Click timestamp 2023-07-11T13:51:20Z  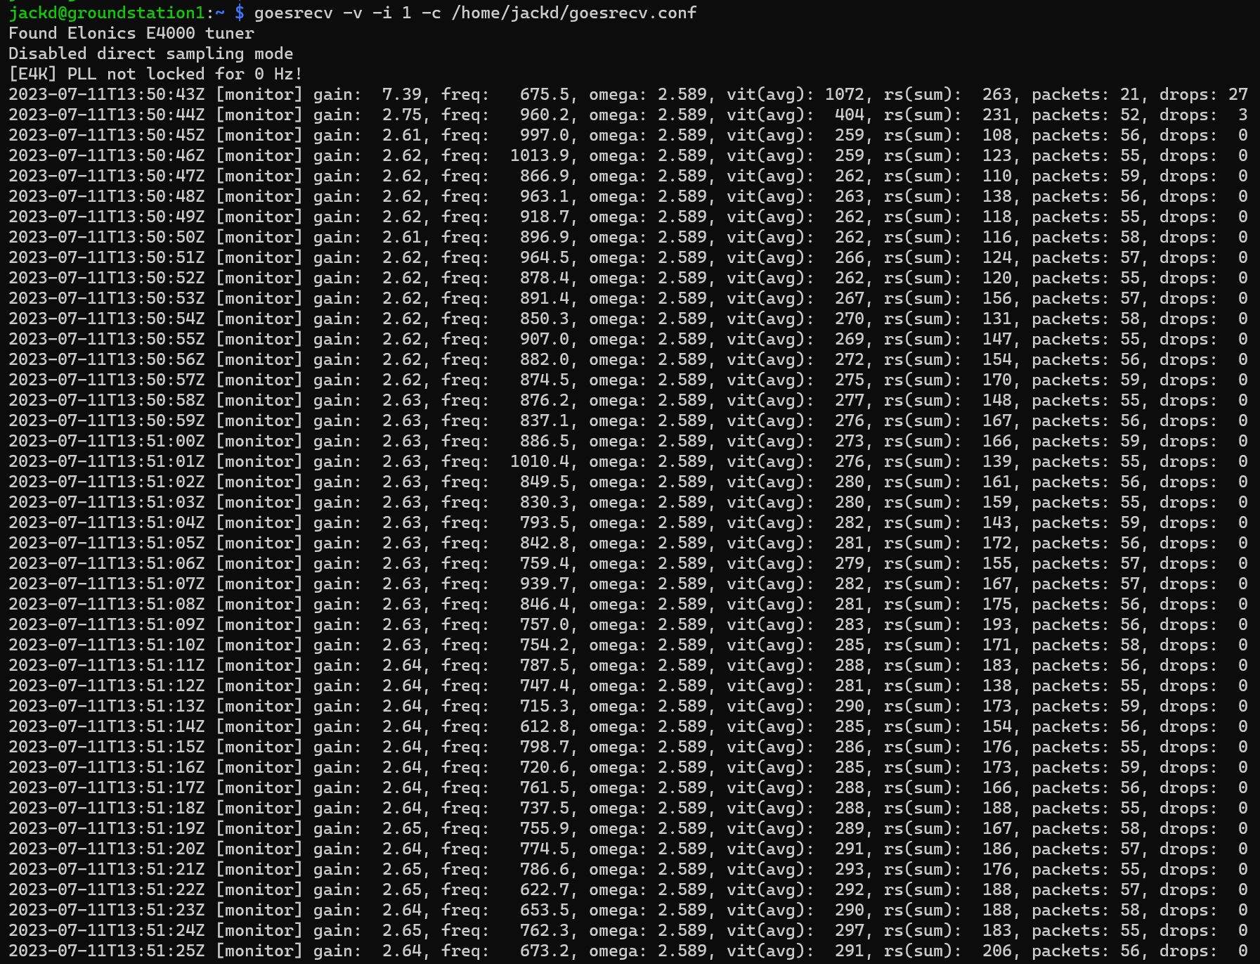click(107, 849)
